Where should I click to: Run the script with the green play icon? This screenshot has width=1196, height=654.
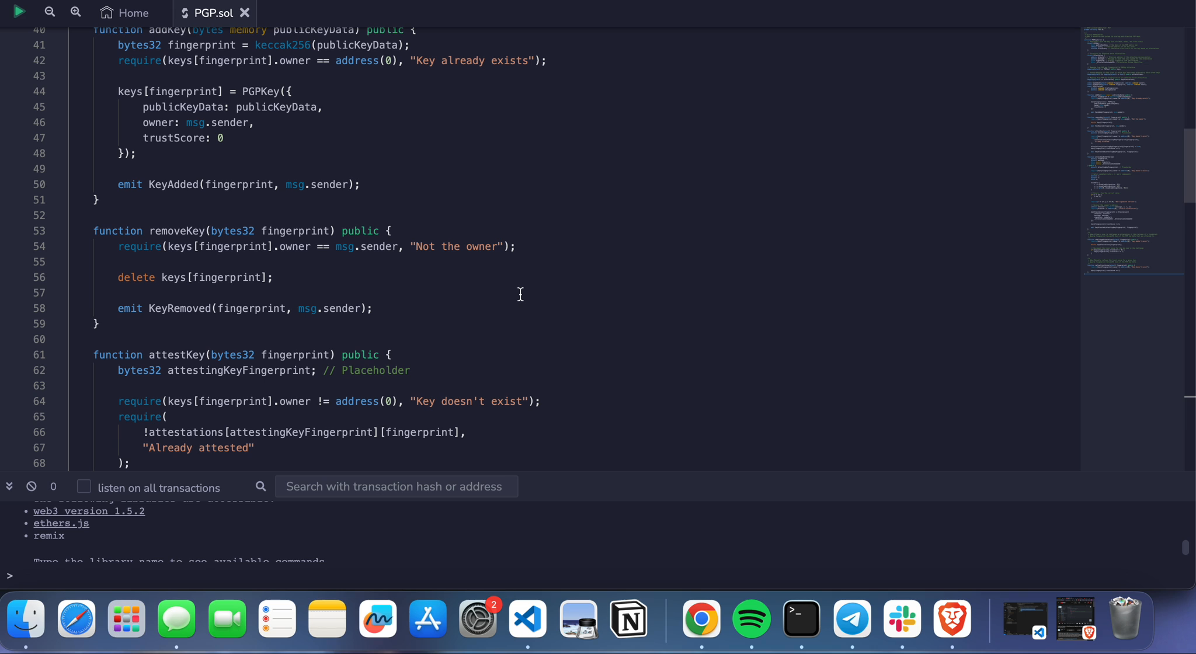19,11
